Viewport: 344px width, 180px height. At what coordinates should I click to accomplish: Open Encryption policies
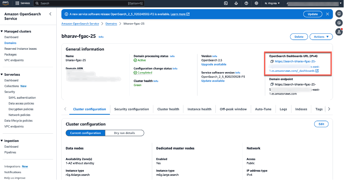(21, 109)
